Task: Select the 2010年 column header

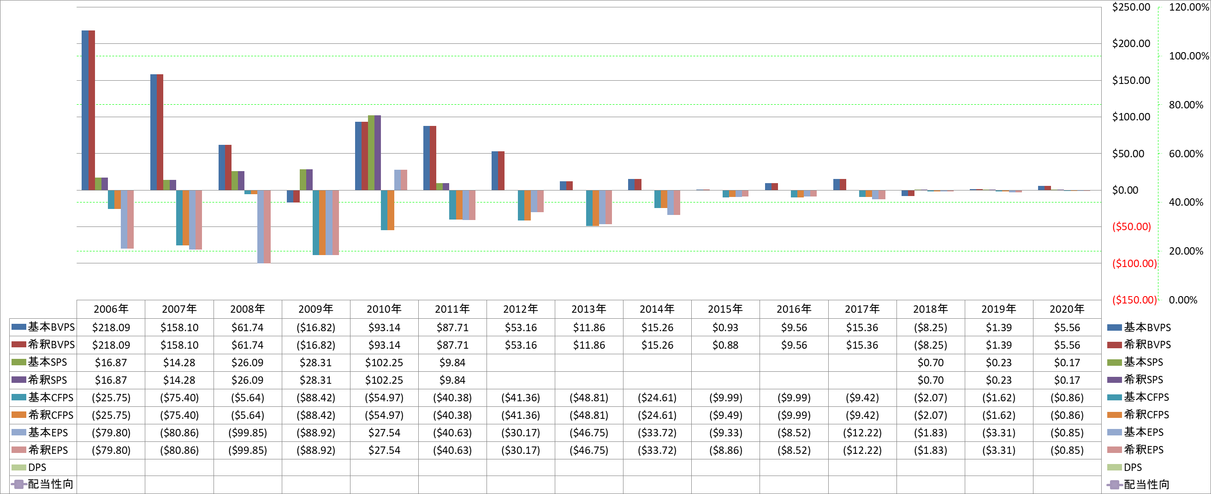Action: click(384, 309)
